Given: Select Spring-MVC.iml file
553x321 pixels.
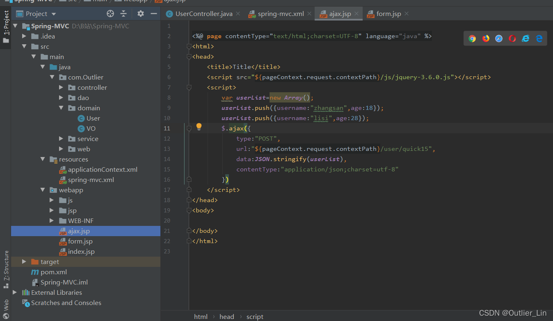Looking at the screenshot, I should point(60,282).
